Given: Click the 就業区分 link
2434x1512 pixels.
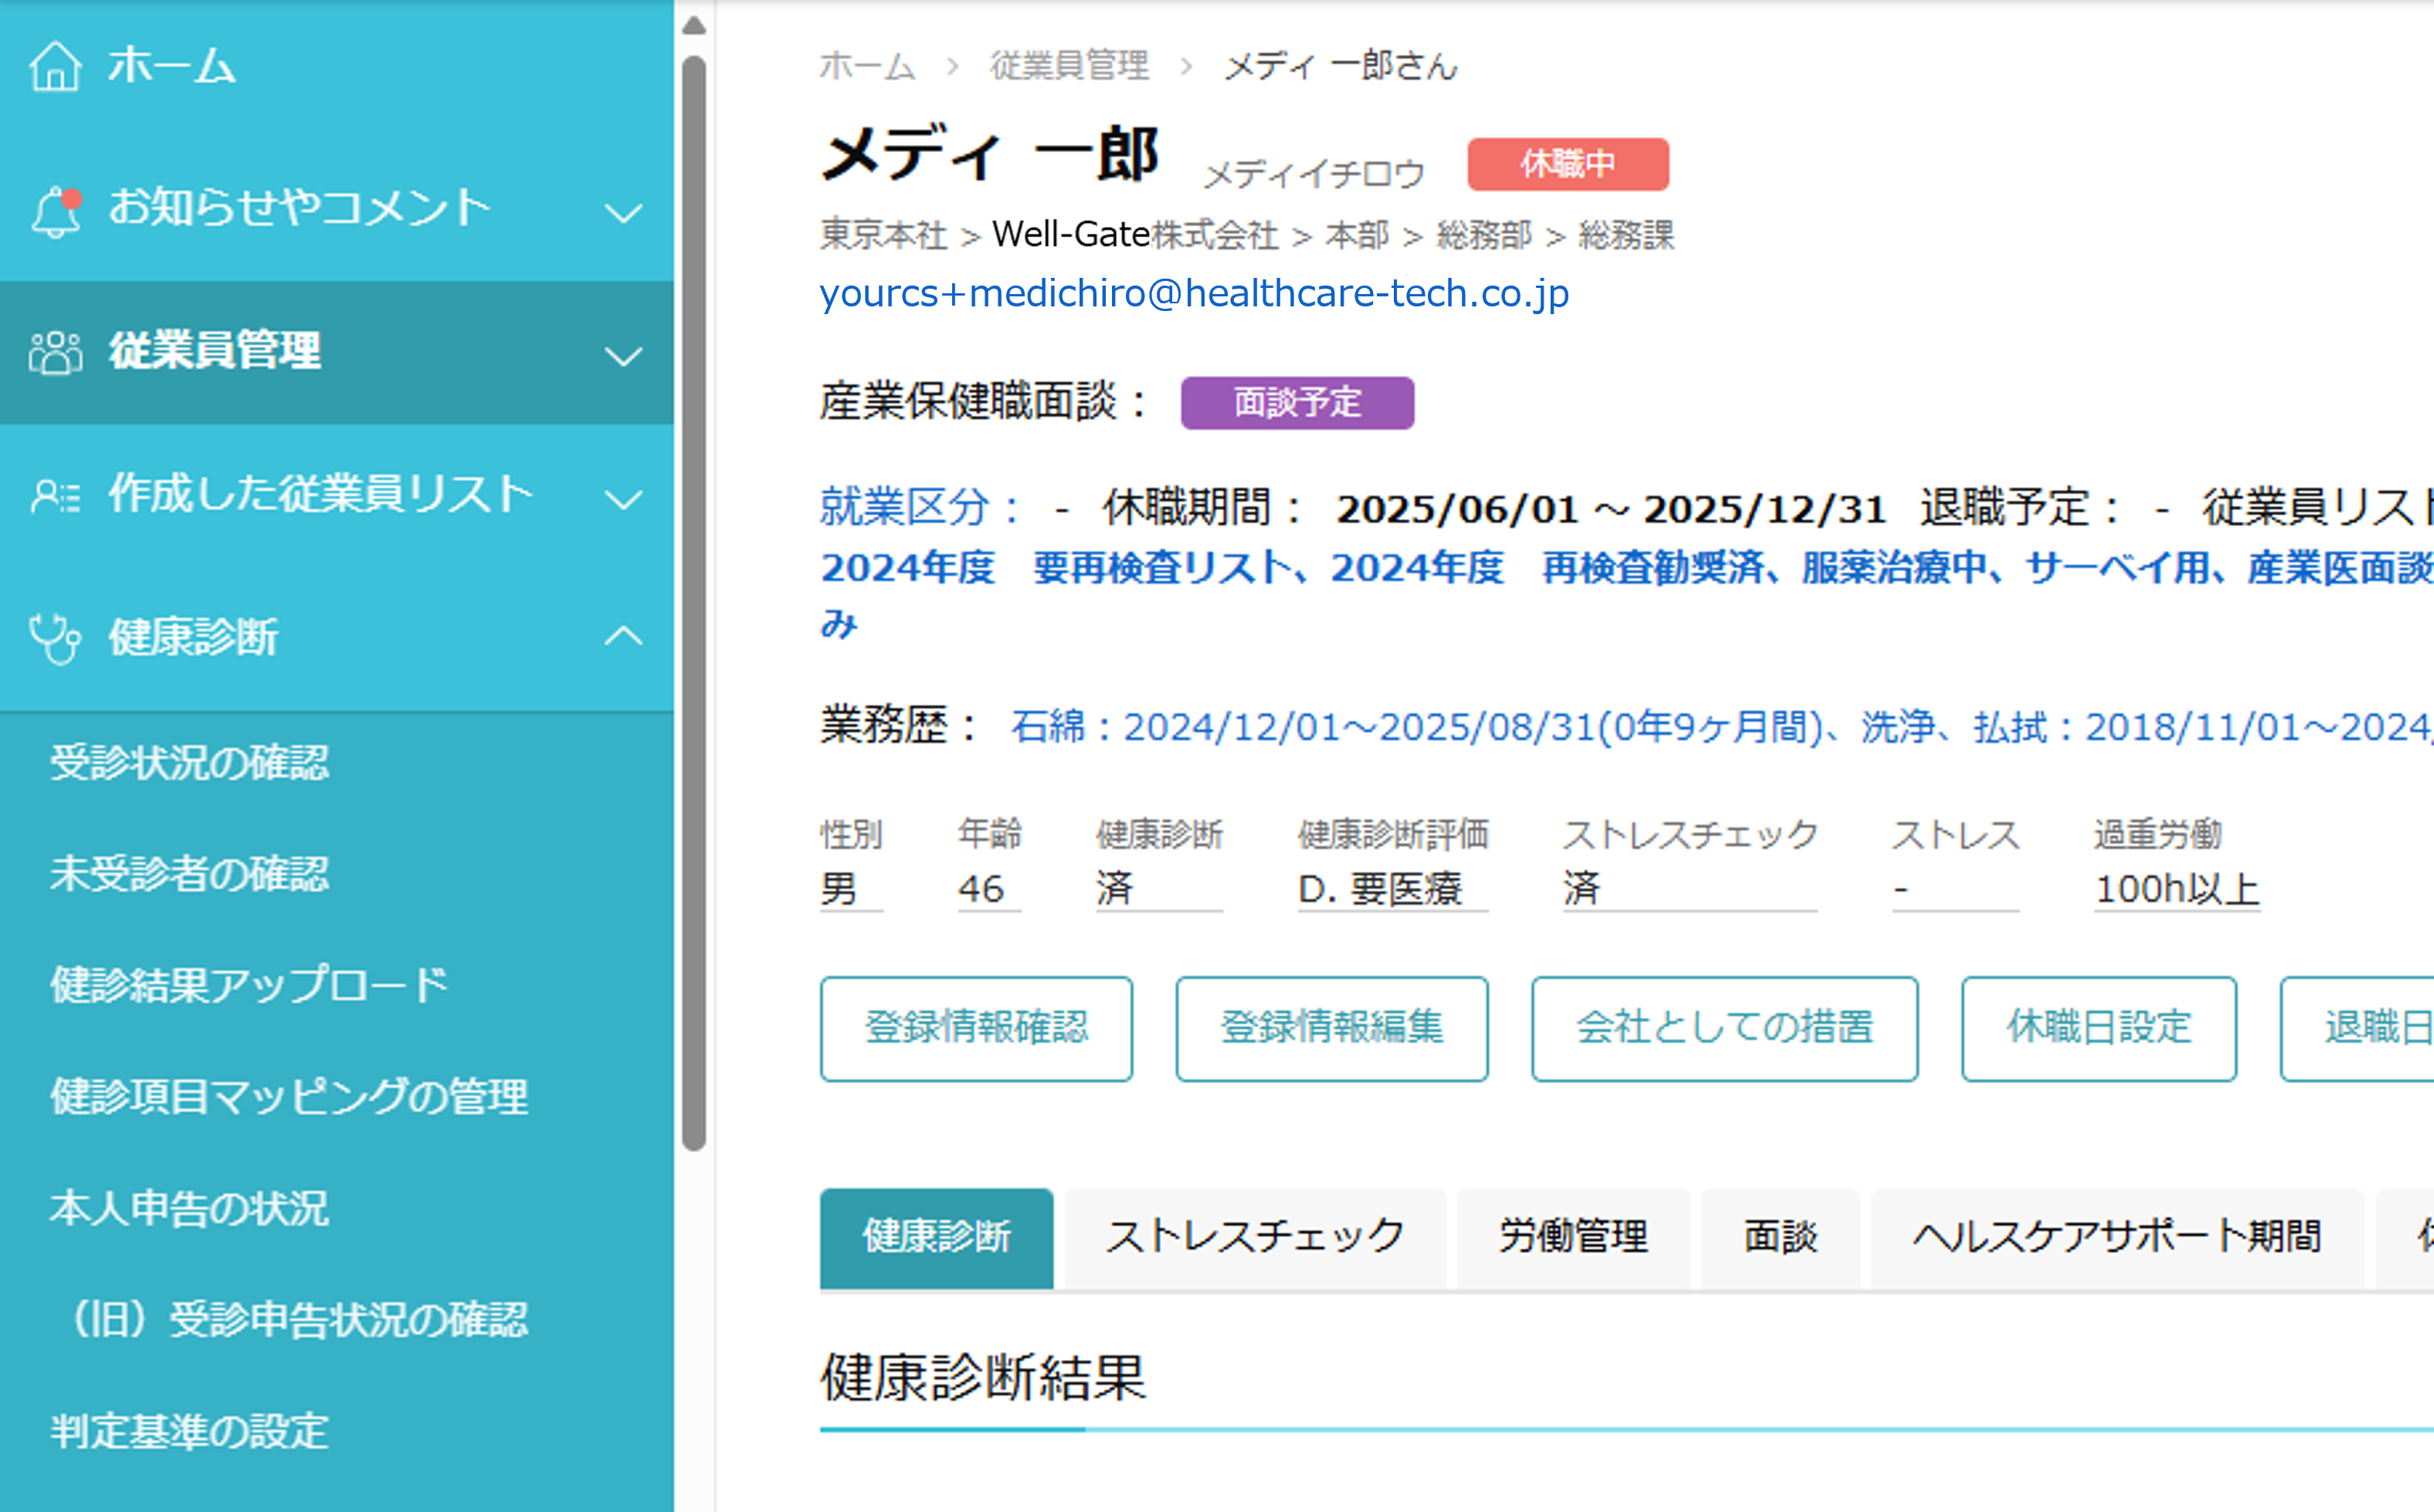Looking at the screenshot, I should [918, 507].
